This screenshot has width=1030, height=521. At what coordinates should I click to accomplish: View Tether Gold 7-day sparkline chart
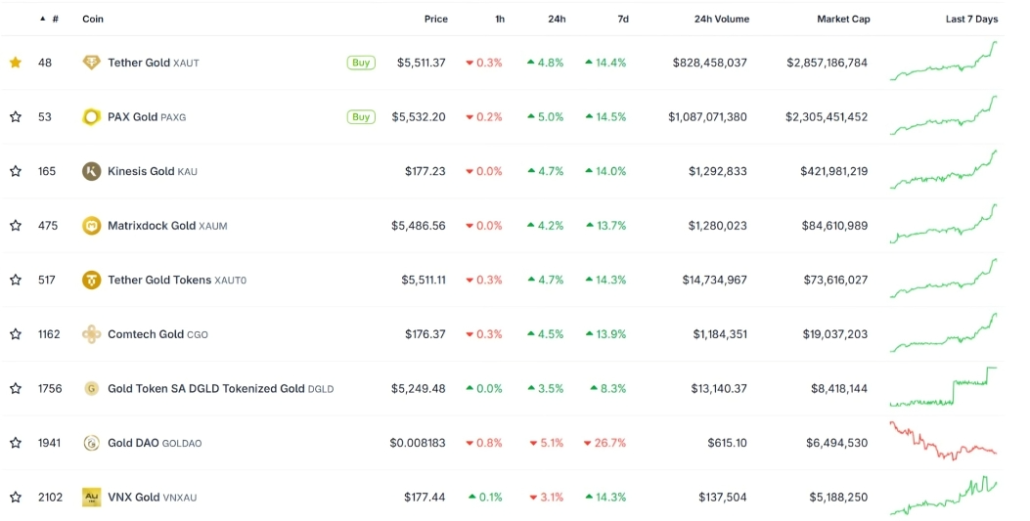(x=944, y=61)
